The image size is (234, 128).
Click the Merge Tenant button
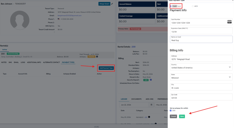[104, 4]
